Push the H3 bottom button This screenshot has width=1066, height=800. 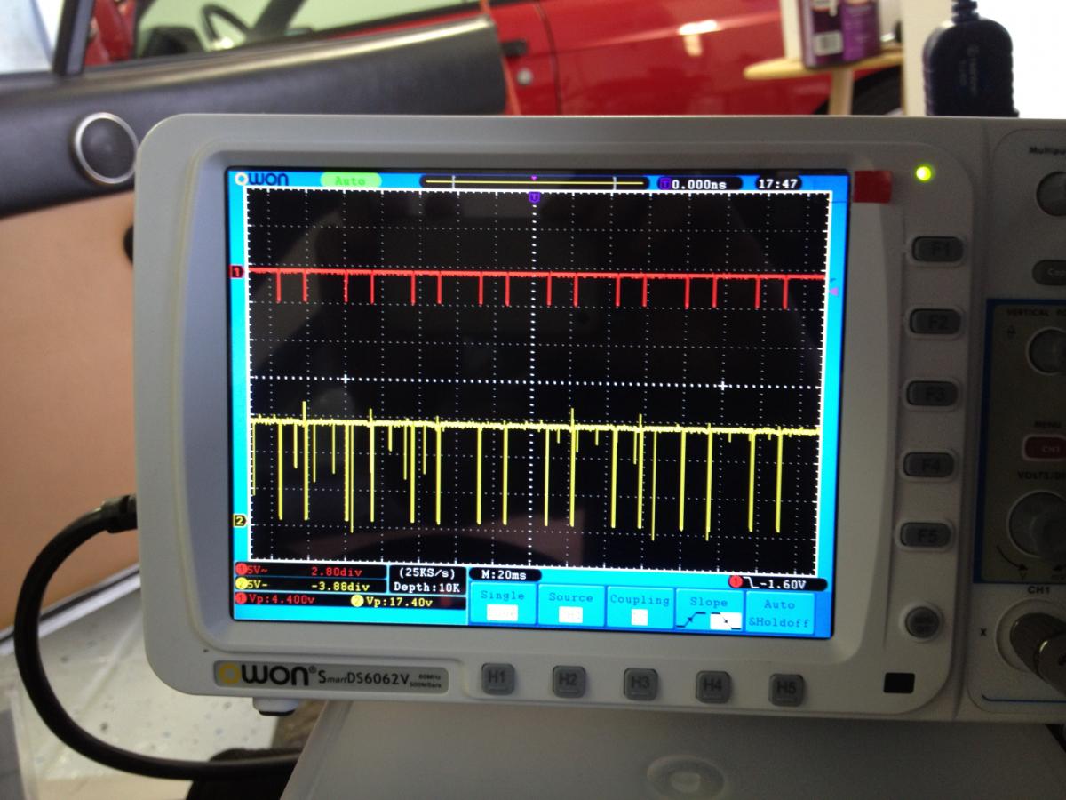point(640,684)
